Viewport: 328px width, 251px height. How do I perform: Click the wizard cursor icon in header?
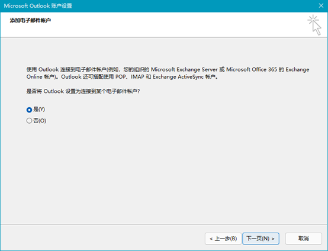pyautogui.click(x=314, y=25)
